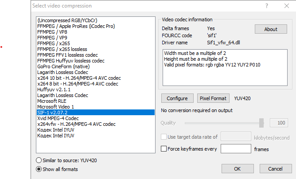Select x264 10 bit H.264 codec
This screenshot has width=296, height=179.
[x=78, y=78]
